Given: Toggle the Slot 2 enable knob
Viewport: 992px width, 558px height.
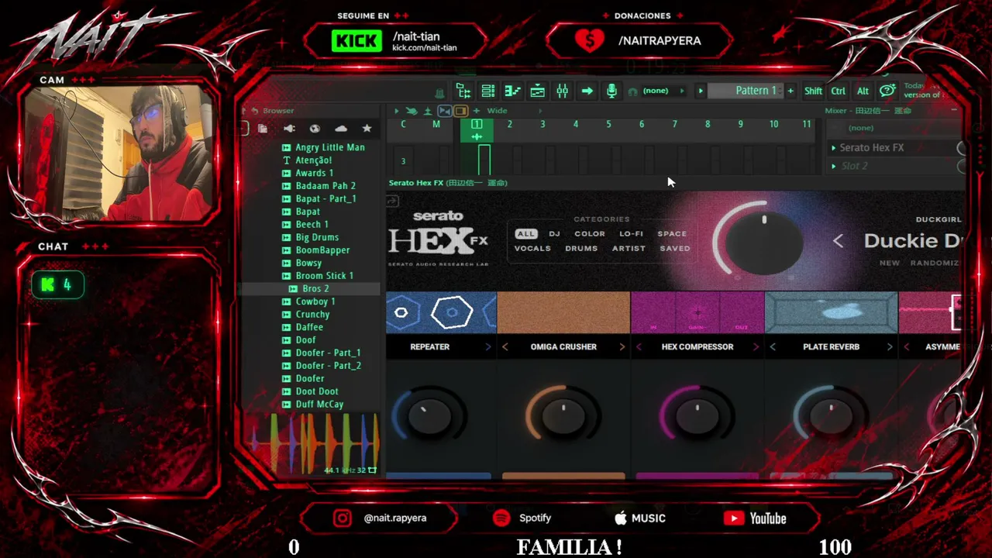Looking at the screenshot, I should point(962,166).
